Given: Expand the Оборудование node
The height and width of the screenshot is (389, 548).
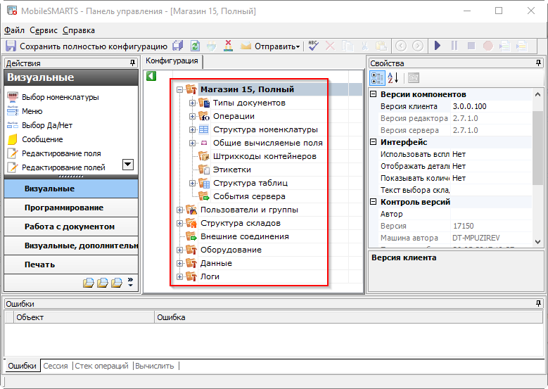Looking at the screenshot, I should click(179, 250).
